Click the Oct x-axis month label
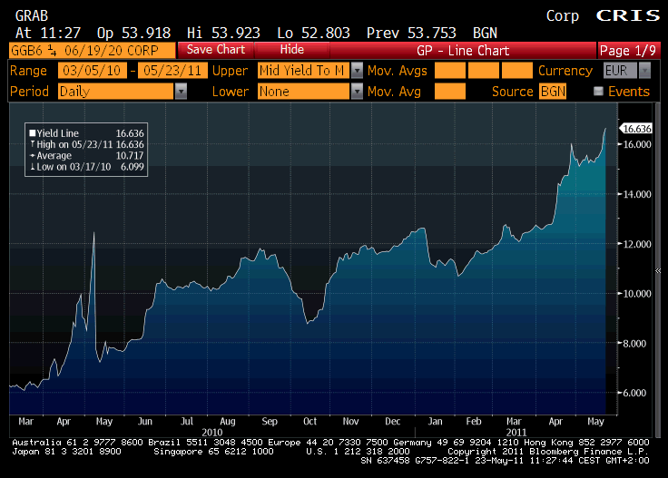Screen dimensions: 668x478 pos(309,422)
